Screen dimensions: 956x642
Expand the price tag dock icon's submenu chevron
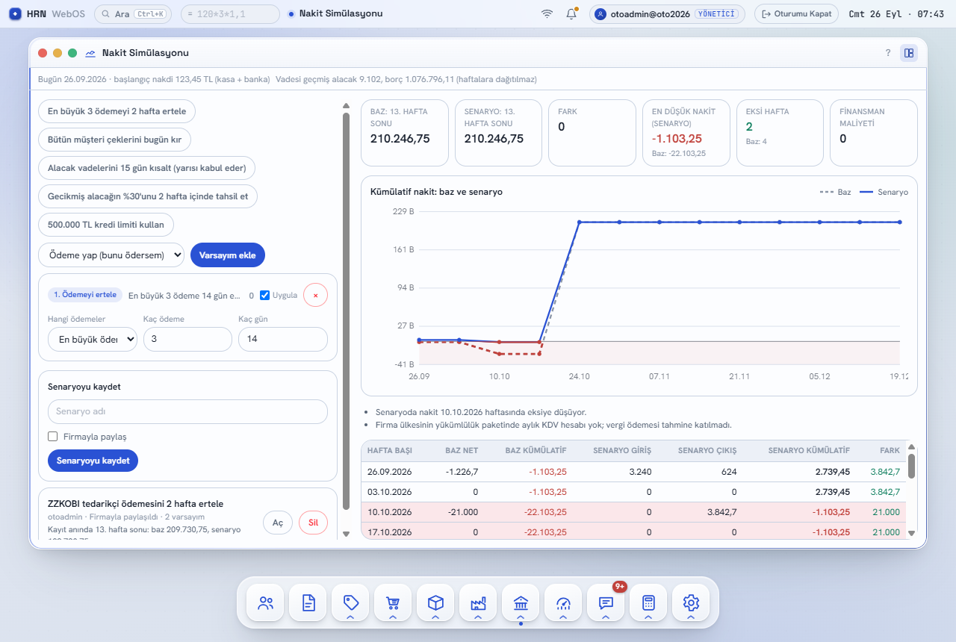350,617
